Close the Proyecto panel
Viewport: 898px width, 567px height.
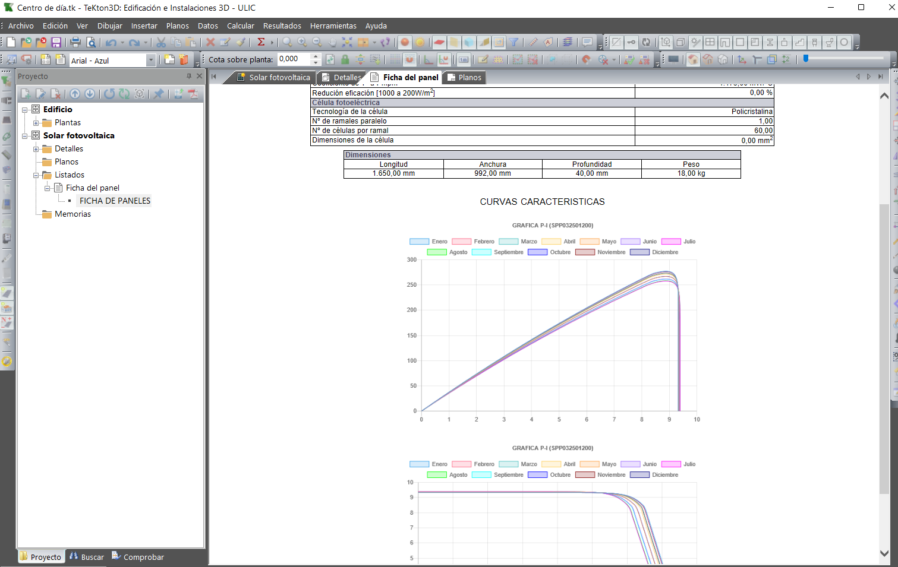[200, 76]
